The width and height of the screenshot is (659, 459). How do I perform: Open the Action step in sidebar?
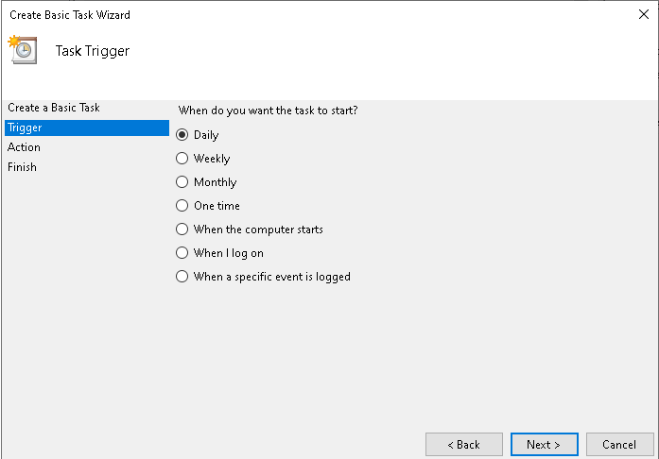click(x=24, y=147)
